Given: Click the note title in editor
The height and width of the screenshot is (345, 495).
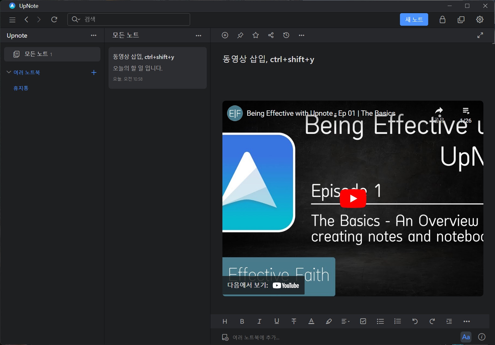Looking at the screenshot, I should click(268, 59).
